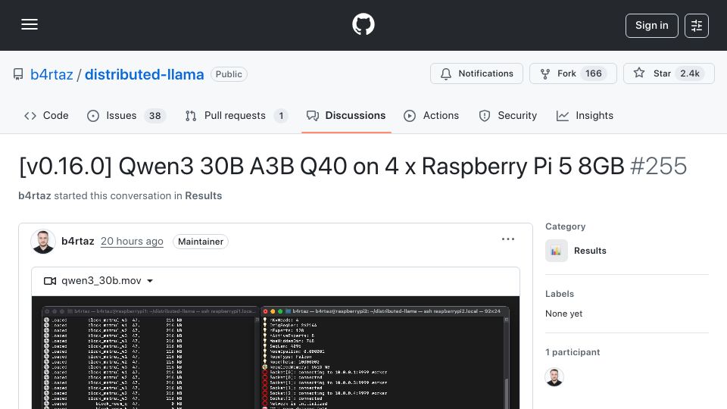Go to GitHub homepage via Octocat logo
Screen dimensions: 727x409
[363, 24]
